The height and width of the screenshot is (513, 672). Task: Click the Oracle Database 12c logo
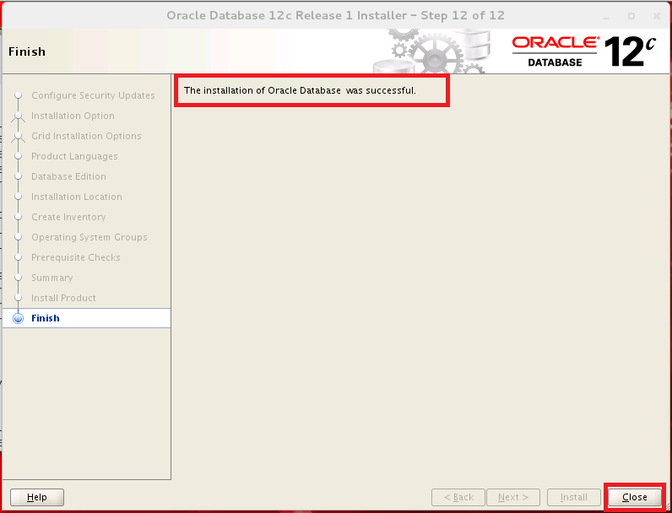tap(583, 51)
